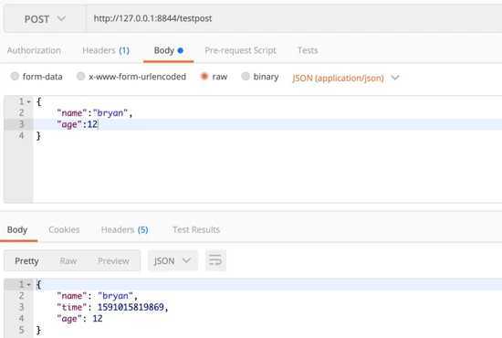Click the response time value 1591015819869
Viewport: 502px width, 338px height.
coord(131,307)
